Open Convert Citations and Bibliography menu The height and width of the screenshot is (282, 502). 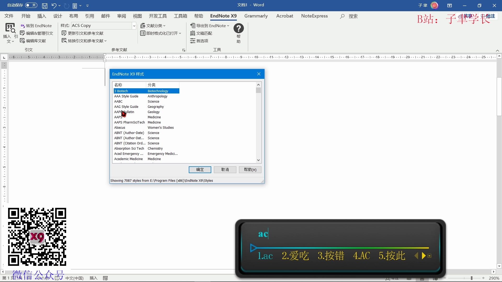[x=84, y=41]
